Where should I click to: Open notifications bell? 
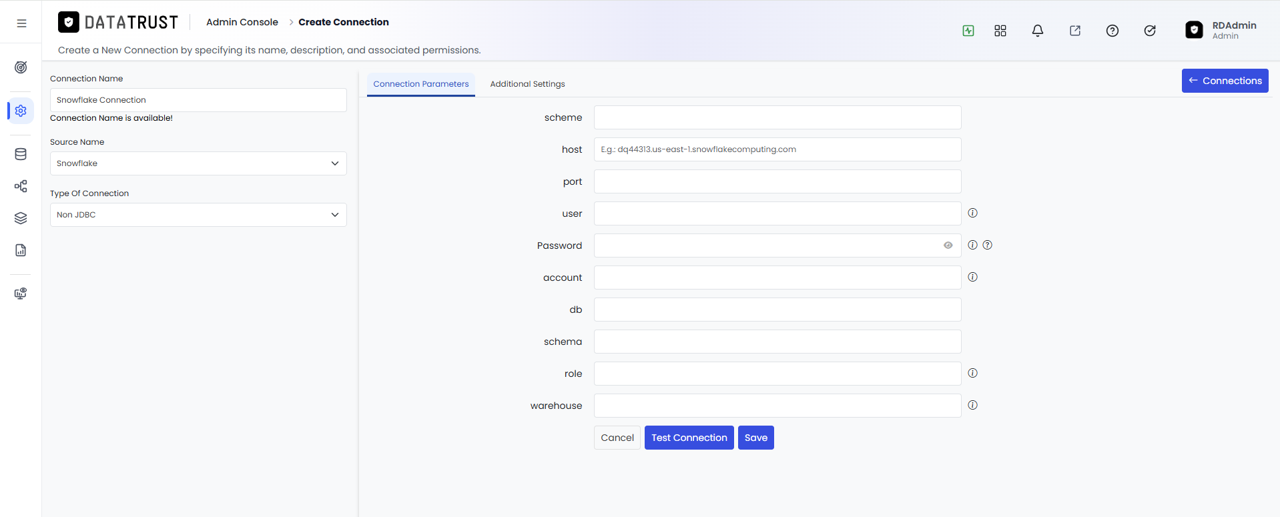(1038, 31)
